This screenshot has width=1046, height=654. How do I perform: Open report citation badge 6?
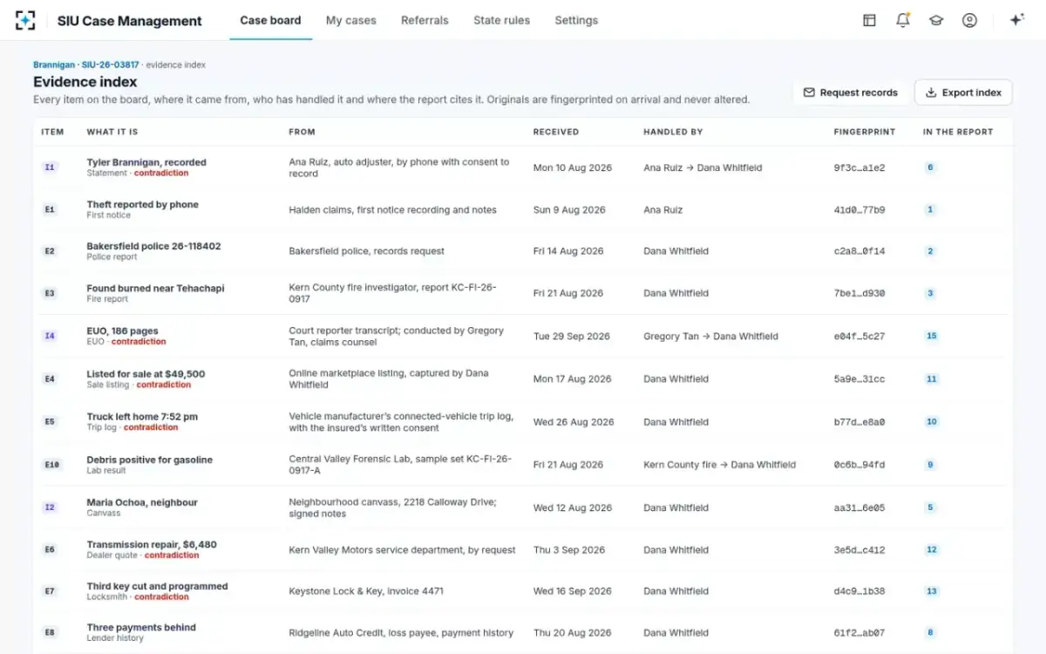(x=930, y=167)
